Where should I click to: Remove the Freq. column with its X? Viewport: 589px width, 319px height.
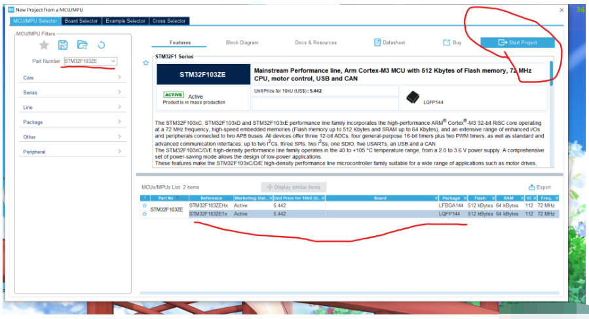point(556,198)
